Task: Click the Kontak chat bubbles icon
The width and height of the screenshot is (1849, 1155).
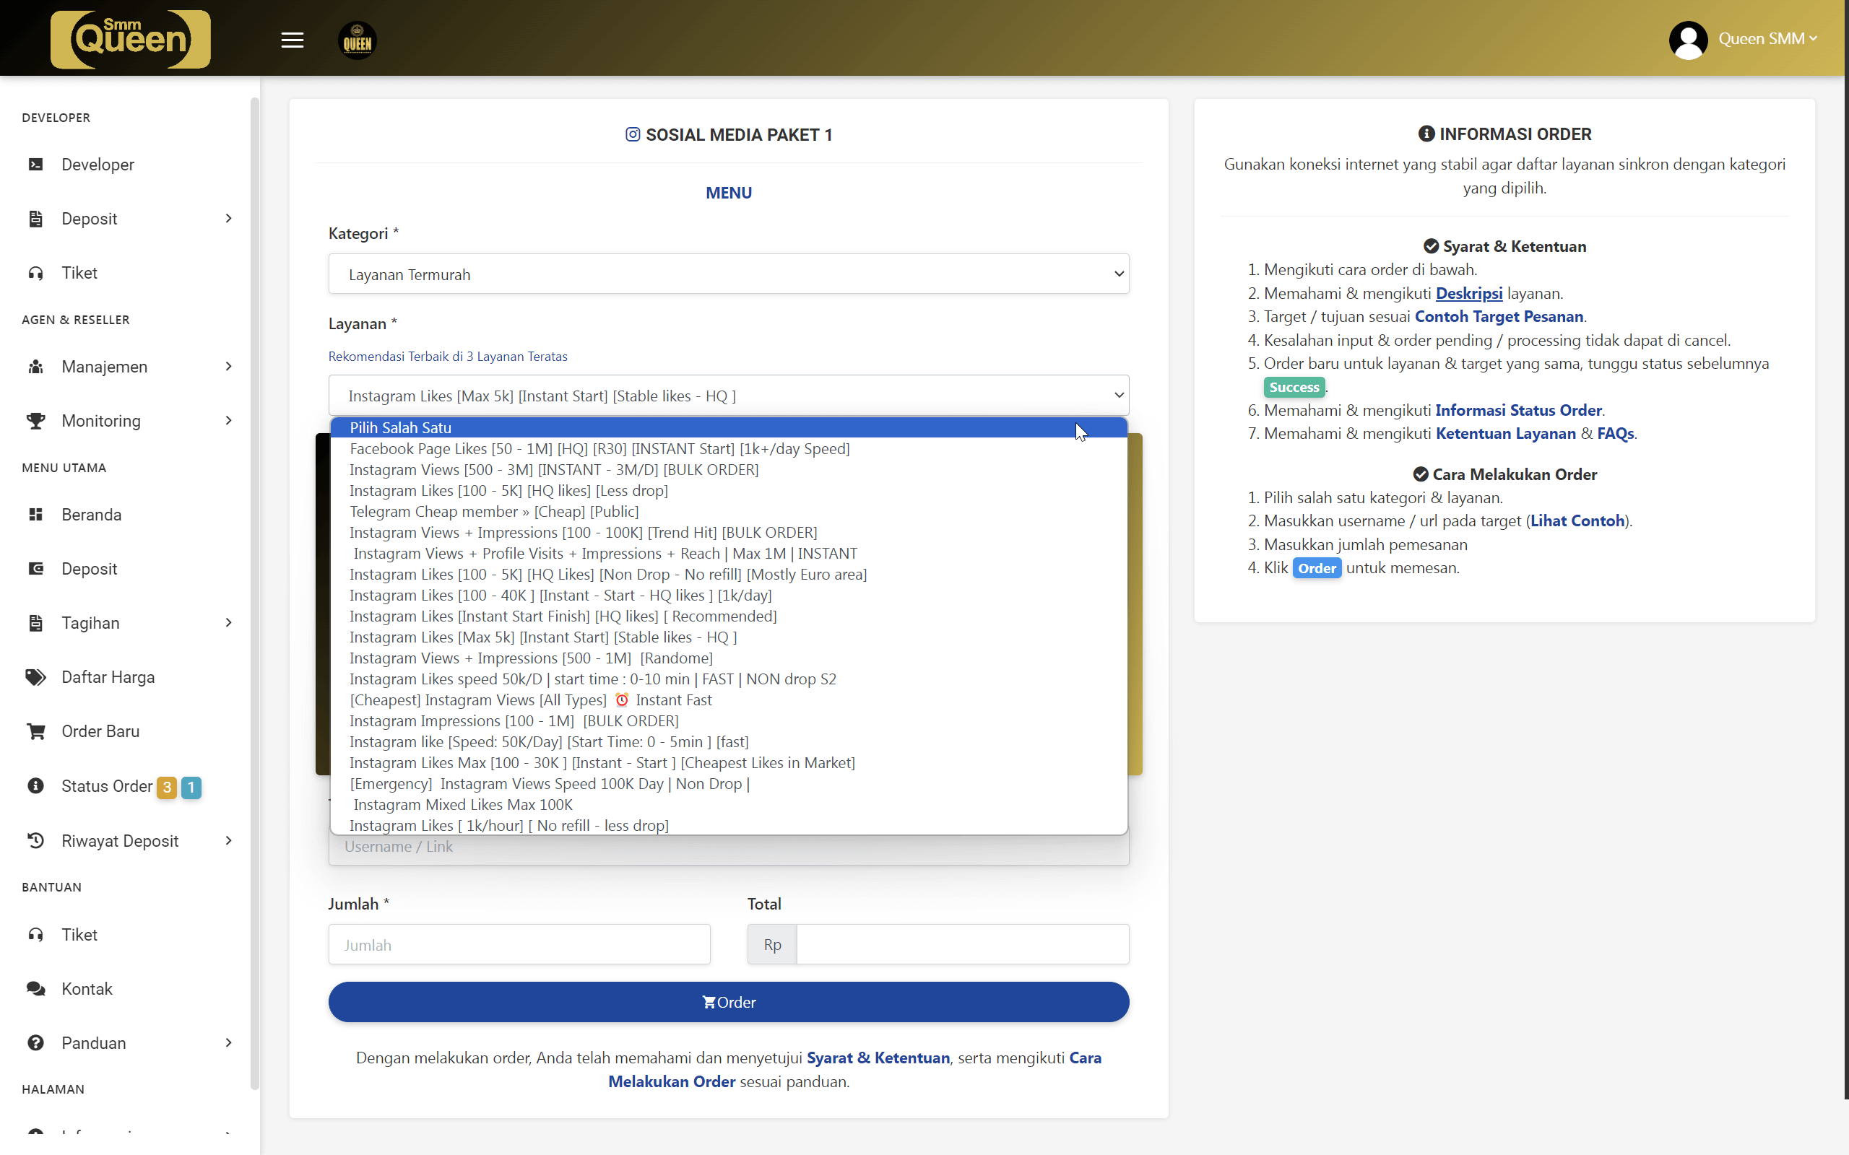Action: pyautogui.click(x=35, y=989)
